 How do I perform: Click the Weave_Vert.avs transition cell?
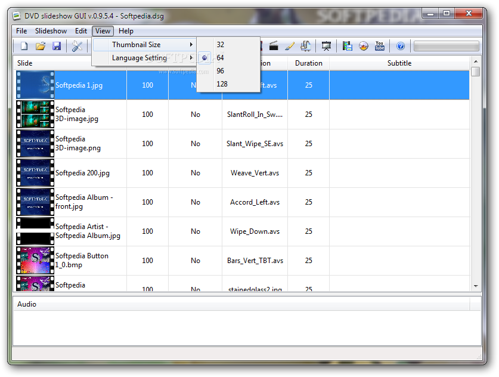pos(255,173)
